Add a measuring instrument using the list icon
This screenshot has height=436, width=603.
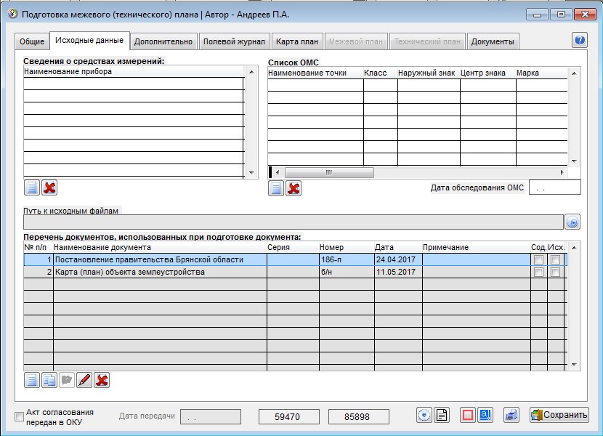(x=32, y=187)
